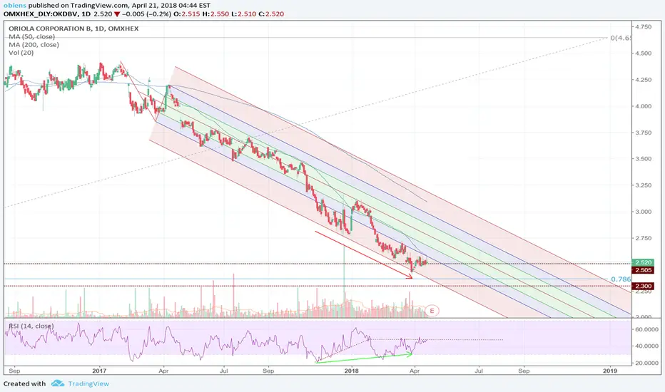Select the RSI (14, close) indicator legend
The width and height of the screenshot is (665, 392).
(x=31, y=326)
